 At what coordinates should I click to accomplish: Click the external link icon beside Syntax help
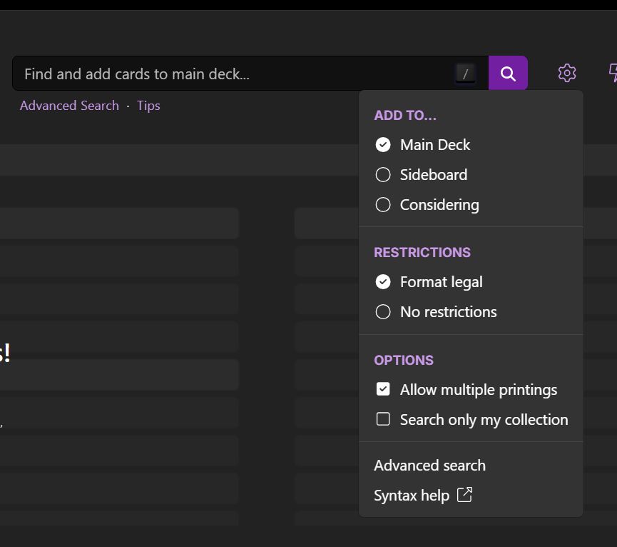[x=465, y=495]
